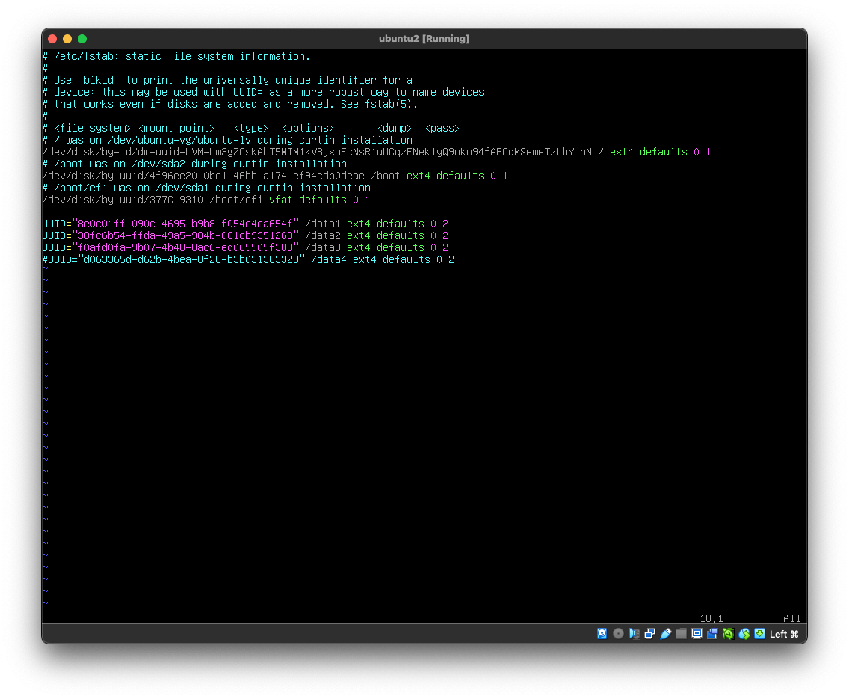Viewport: 849px width, 699px height.
Task: Click the hard disk activity icon
Action: (602, 633)
